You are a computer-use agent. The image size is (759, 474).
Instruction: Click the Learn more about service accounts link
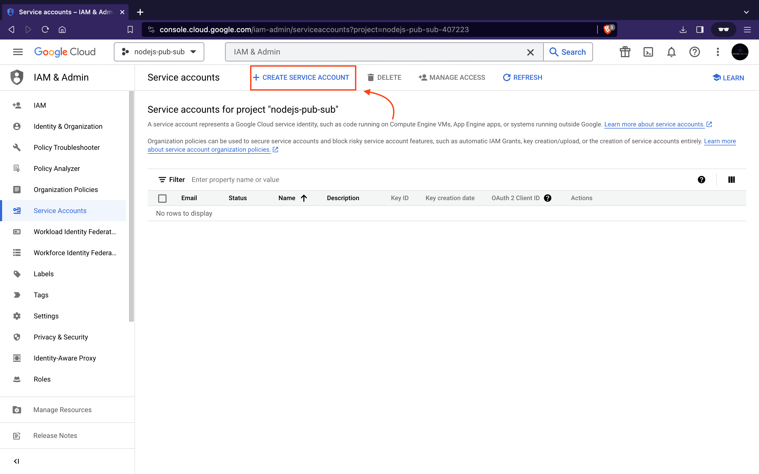coord(654,124)
